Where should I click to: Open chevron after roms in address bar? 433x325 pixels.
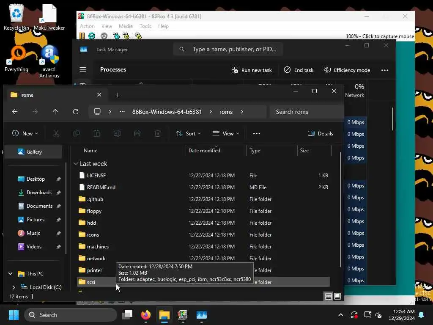pyautogui.click(x=242, y=112)
